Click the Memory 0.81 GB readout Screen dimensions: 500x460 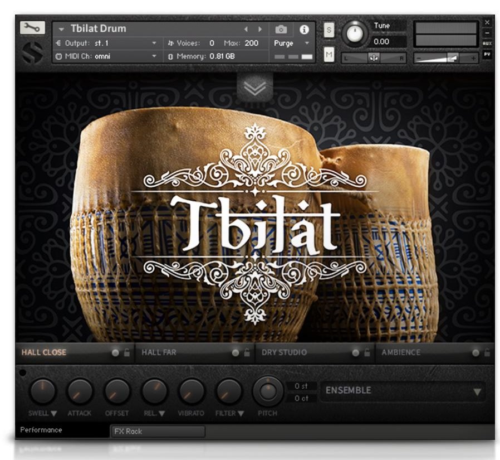[222, 56]
